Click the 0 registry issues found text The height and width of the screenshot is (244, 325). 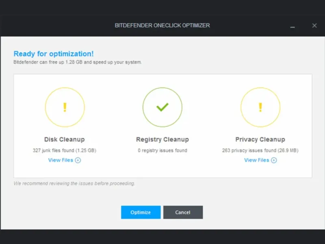[162, 150]
